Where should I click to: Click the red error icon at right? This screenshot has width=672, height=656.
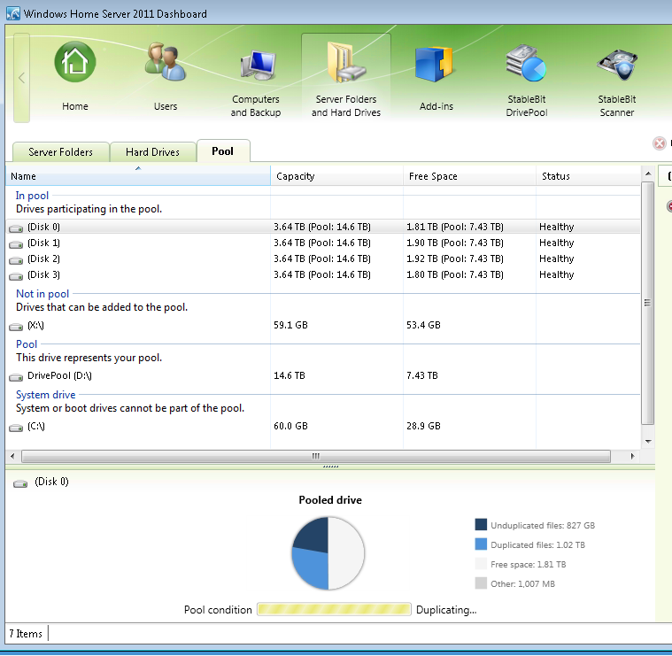(660, 143)
